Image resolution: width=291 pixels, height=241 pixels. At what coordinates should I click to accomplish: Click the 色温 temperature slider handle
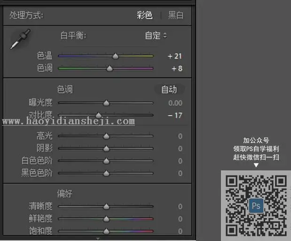[116, 56]
